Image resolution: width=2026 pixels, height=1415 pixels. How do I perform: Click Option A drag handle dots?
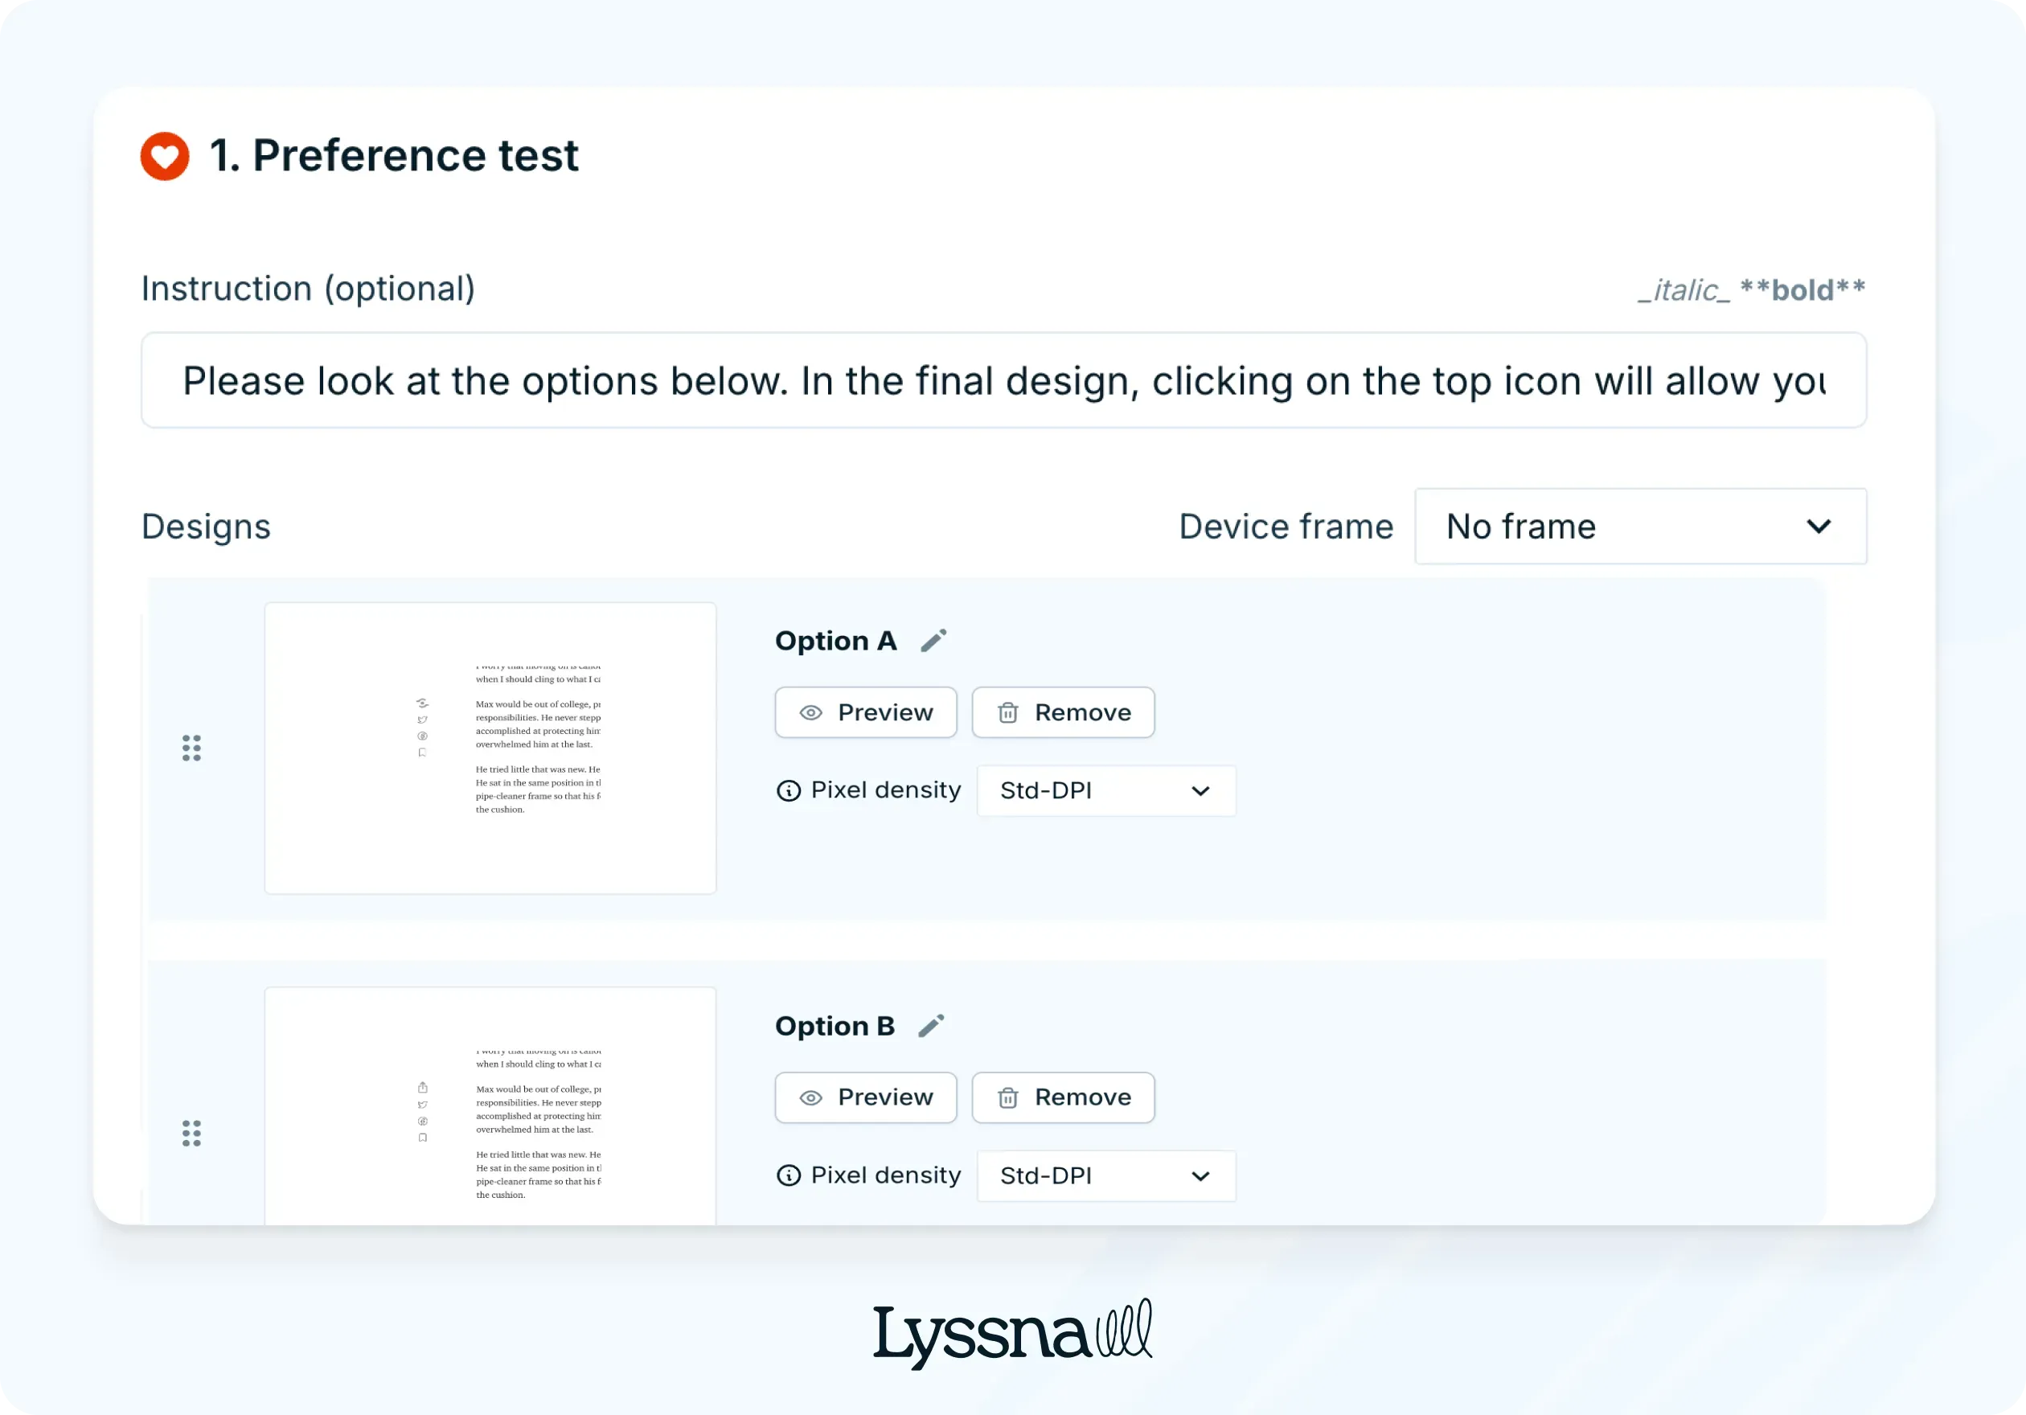click(x=191, y=748)
